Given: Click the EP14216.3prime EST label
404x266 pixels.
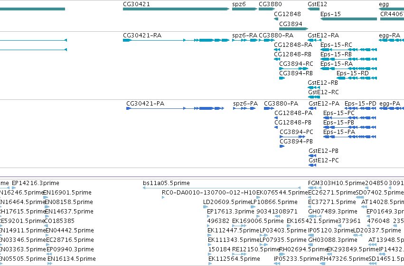Looking at the screenshot, I should (36, 183).
